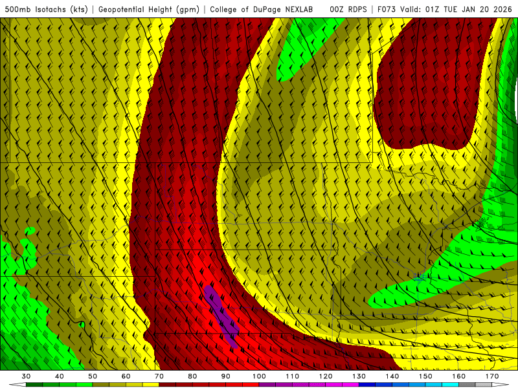
Task: Click the '150' legend scale value
Action: point(425,376)
